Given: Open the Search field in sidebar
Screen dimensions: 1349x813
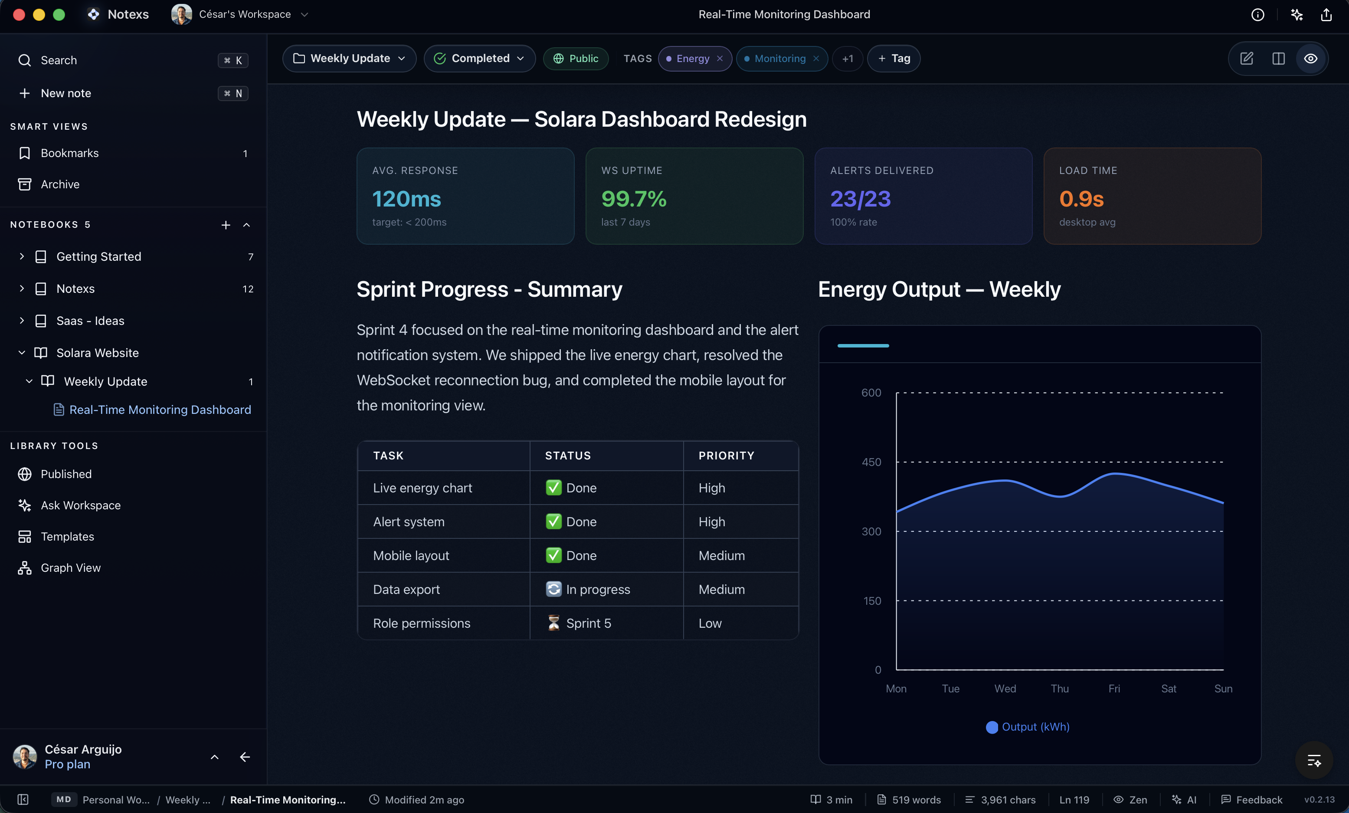Looking at the screenshot, I should coord(133,60).
